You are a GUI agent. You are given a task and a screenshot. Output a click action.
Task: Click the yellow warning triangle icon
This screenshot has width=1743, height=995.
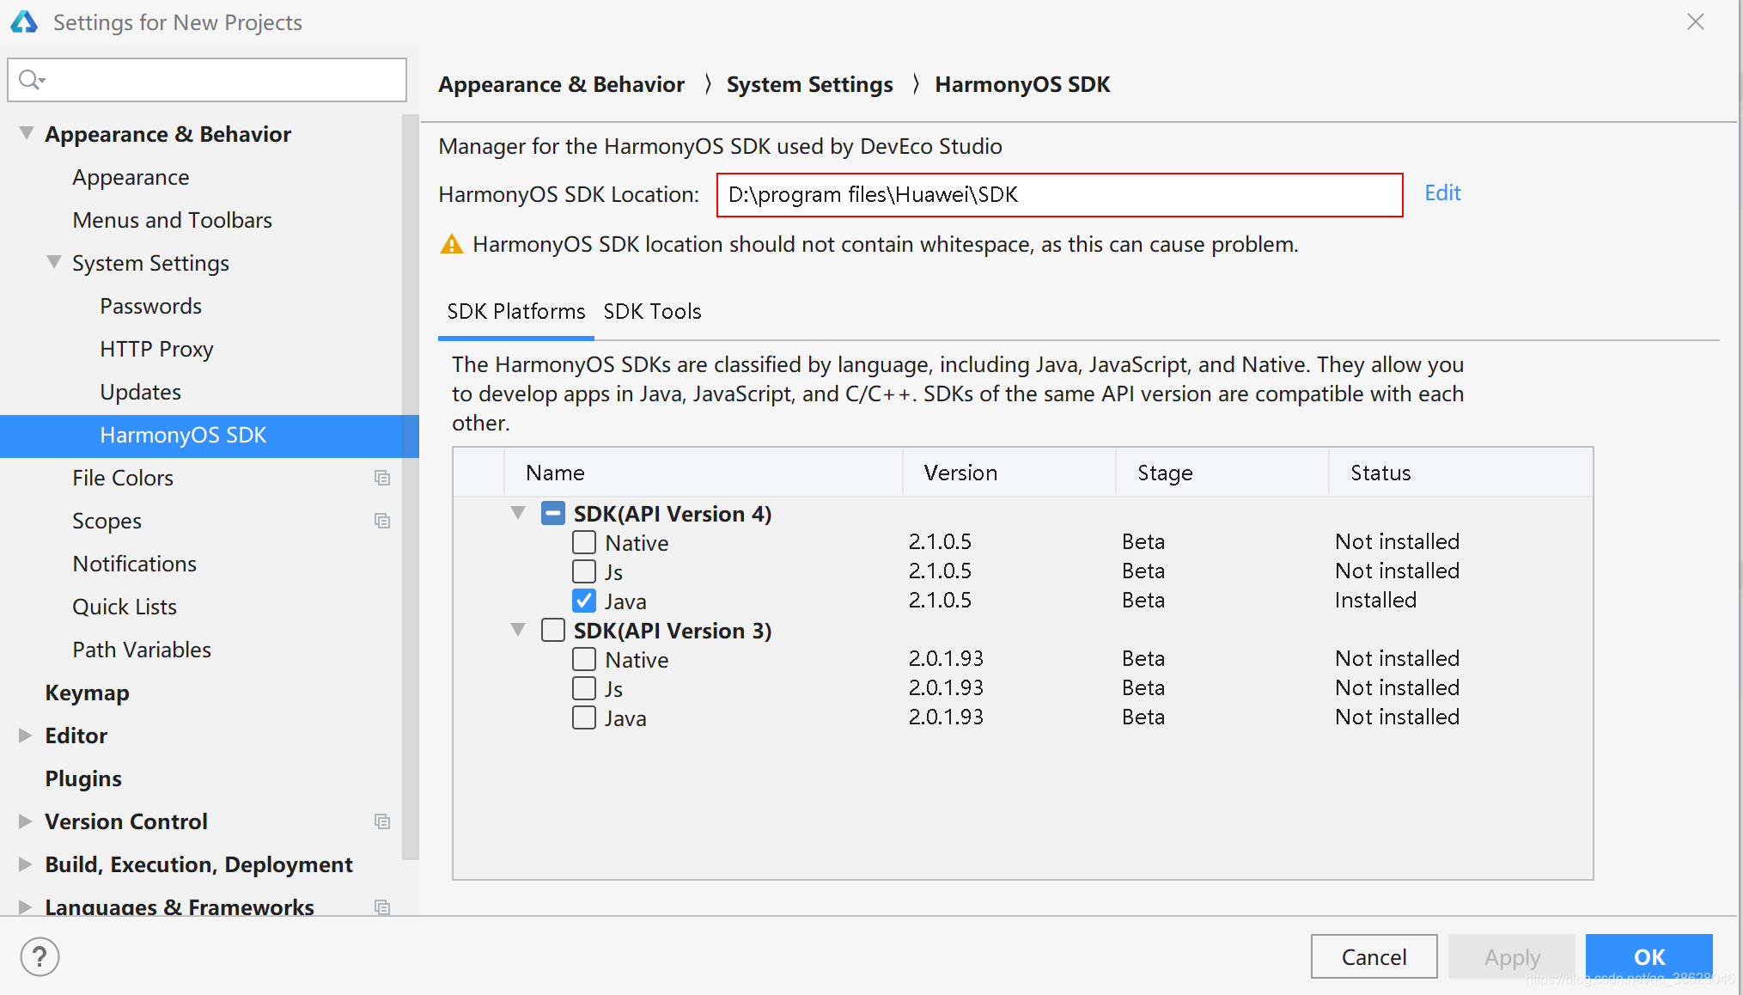click(451, 245)
